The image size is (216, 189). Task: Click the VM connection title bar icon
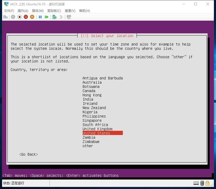point(6,4)
